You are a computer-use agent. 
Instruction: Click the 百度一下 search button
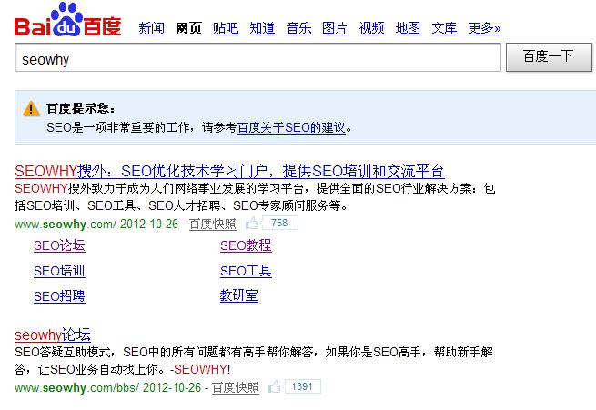point(549,57)
